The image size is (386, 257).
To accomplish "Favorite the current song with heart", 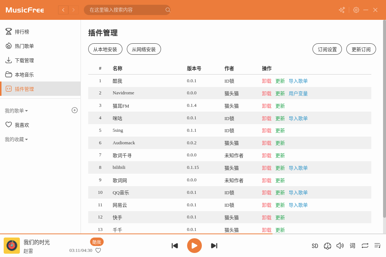I will tap(98, 250).
